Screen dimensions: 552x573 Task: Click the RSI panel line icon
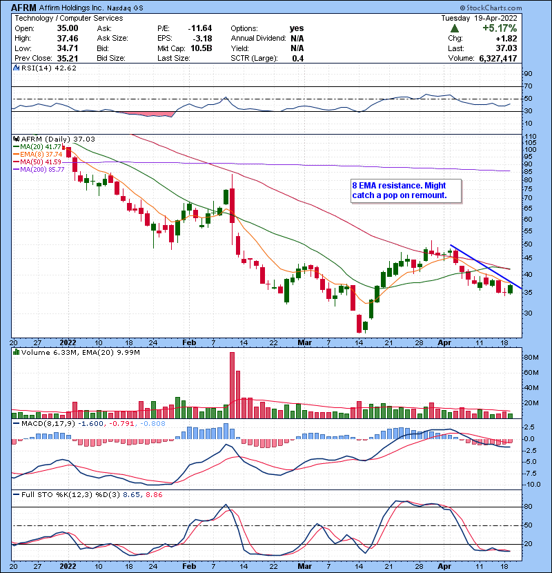pos(16,68)
